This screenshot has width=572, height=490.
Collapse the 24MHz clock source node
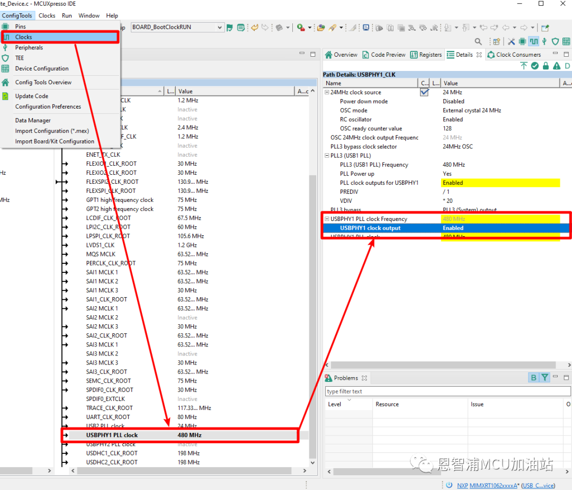coord(327,92)
